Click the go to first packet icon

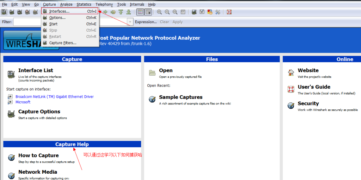[121, 12]
